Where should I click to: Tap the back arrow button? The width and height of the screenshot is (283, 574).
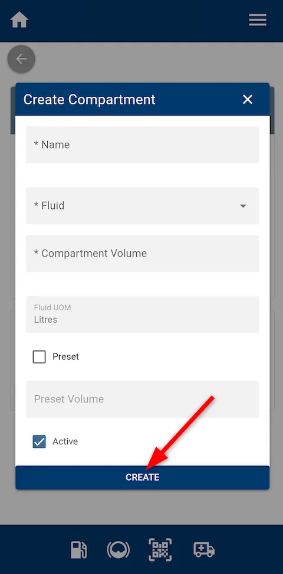click(21, 59)
